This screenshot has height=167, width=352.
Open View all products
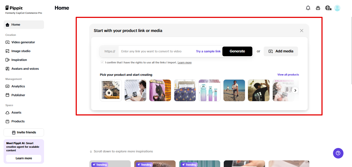288,74
